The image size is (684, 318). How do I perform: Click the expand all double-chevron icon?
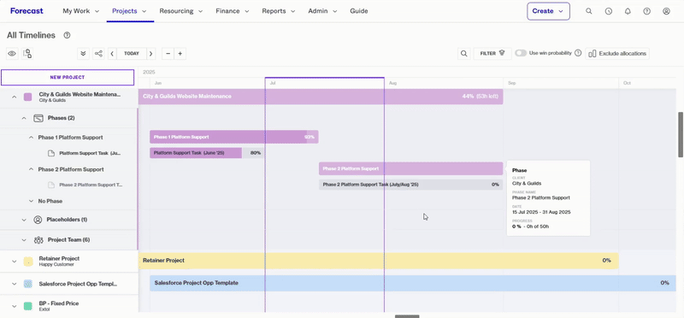83,54
